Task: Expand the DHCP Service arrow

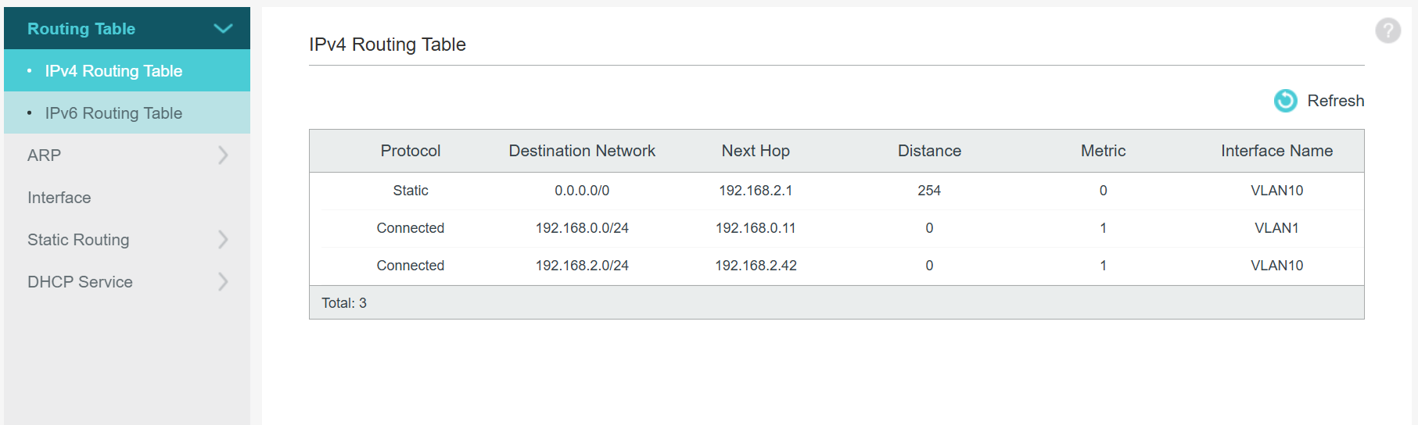Action: tap(223, 282)
